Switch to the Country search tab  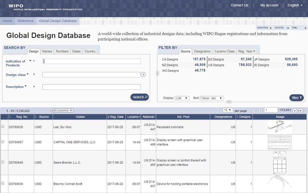click(x=90, y=51)
